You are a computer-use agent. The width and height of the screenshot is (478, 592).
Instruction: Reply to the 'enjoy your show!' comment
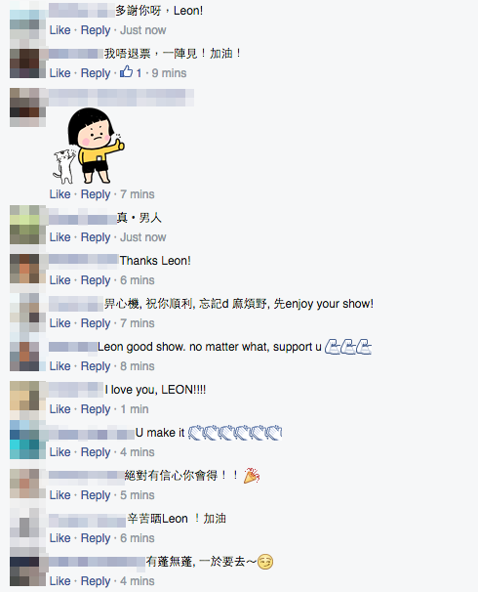click(x=96, y=323)
